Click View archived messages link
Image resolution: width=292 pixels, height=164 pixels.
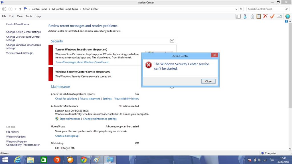tap(20, 53)
